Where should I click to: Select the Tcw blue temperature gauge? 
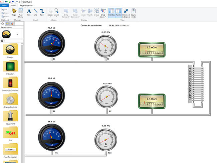pos(51,137)
